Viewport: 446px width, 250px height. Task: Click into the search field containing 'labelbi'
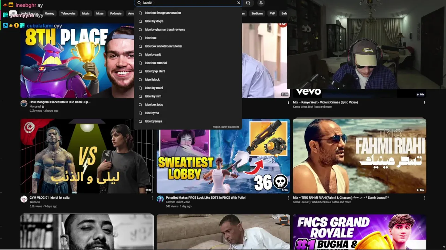(188, 3)
